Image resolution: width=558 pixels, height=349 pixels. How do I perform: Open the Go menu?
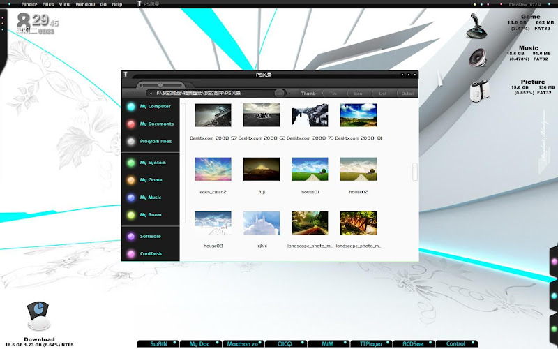(103, 4)
